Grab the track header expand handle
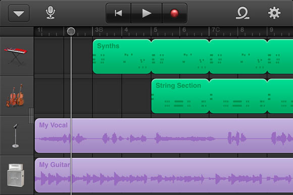Screen dimensions: 293x195 [x=31, y=115]
